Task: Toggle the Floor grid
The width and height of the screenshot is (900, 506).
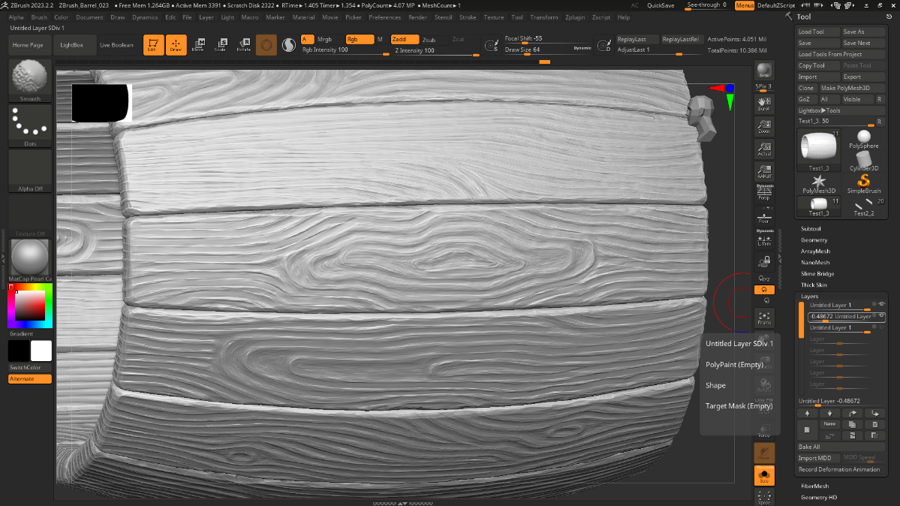Action: 764,217
